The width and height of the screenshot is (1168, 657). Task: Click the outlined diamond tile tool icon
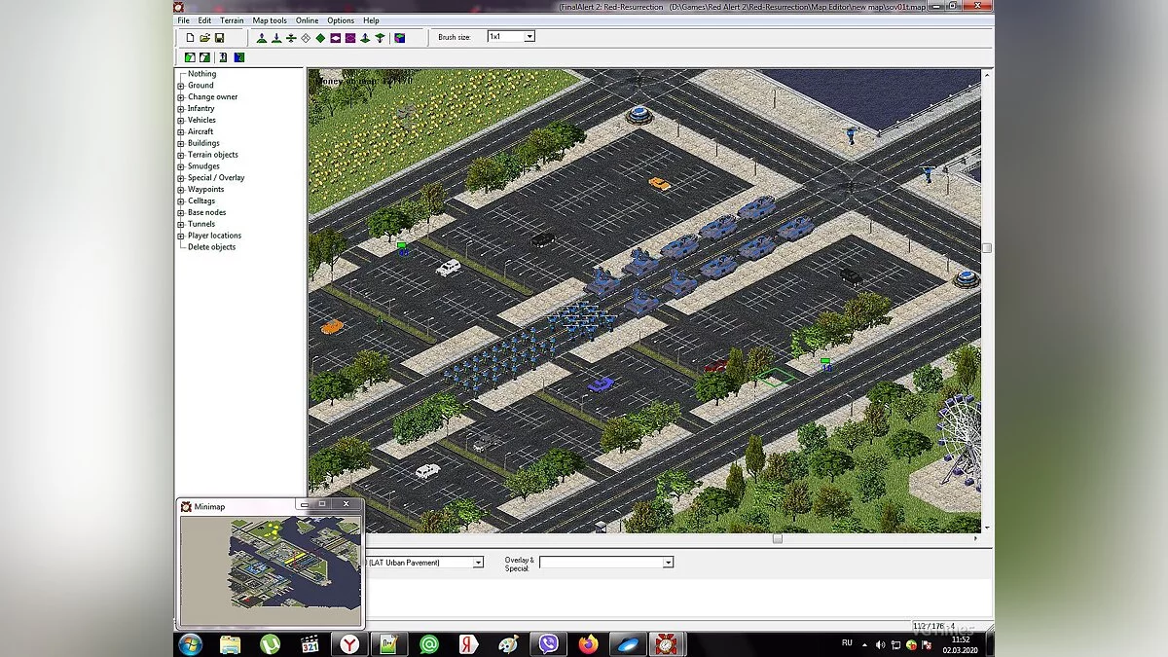pos(306,38)
